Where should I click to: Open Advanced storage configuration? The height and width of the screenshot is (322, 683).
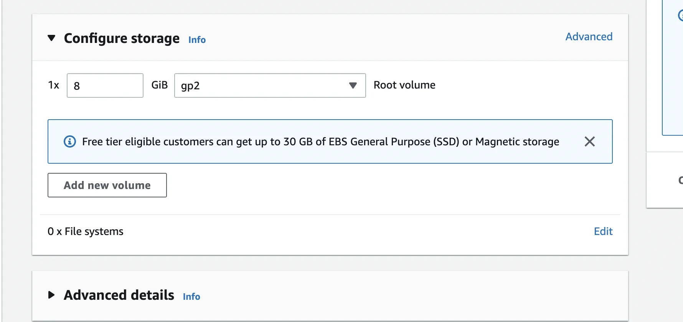coord(589,37)
